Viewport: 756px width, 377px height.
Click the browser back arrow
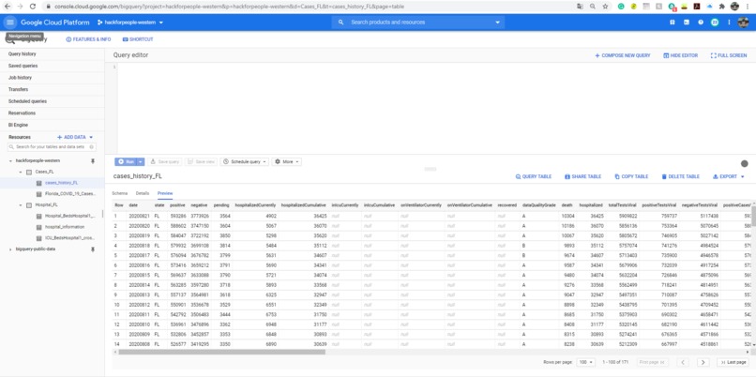pos(8,7)
